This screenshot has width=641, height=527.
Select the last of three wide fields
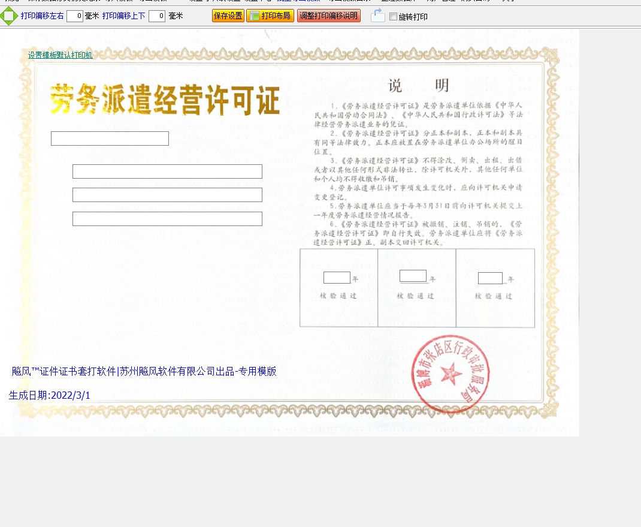167,219
